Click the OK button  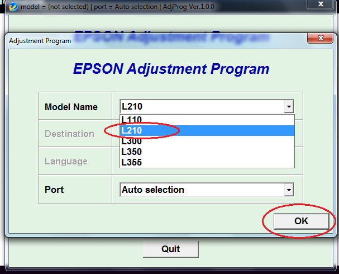(301, 221)
